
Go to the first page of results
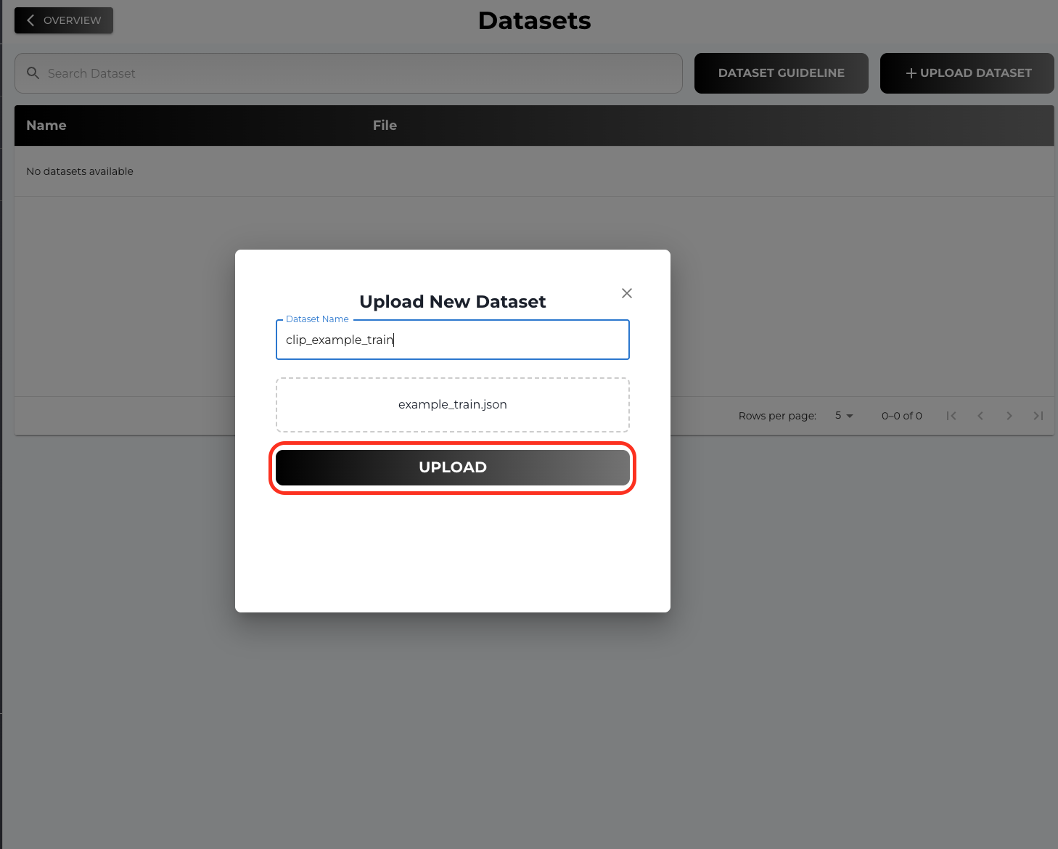[x=951, y=416]
